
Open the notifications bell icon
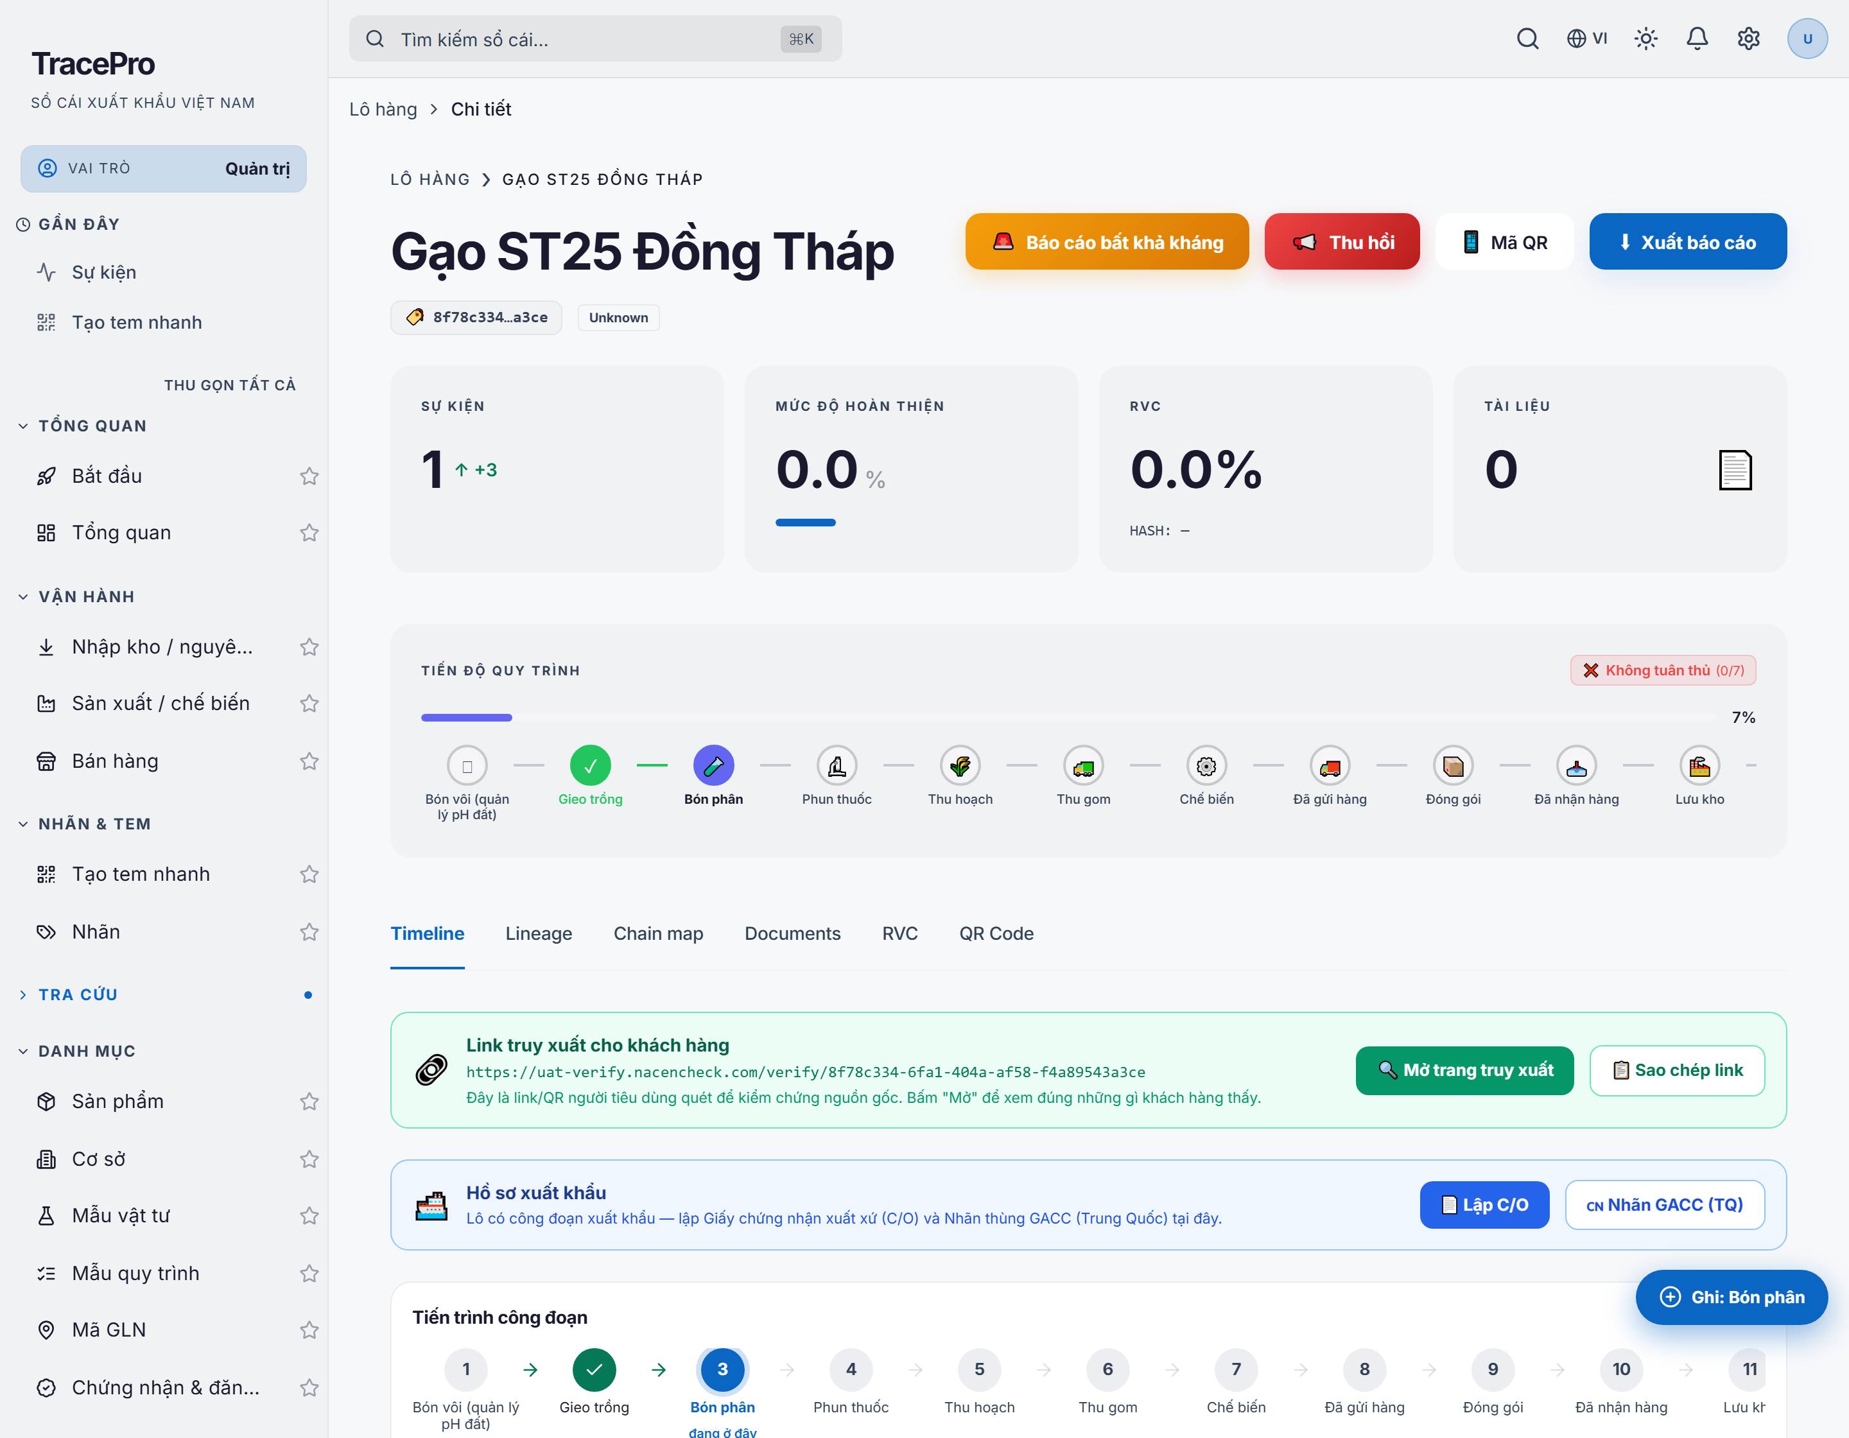point(1697,38)
